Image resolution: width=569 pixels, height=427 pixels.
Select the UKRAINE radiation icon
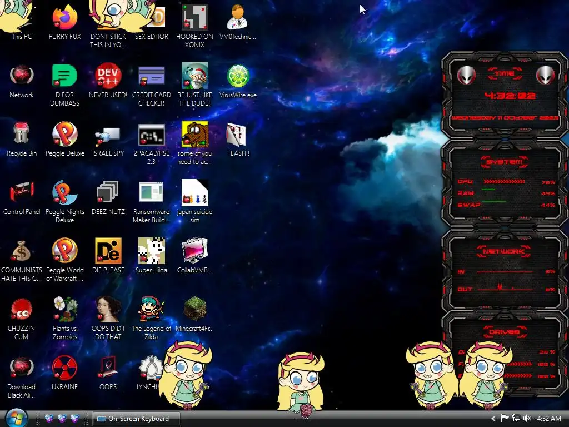[x=64, y=373]
